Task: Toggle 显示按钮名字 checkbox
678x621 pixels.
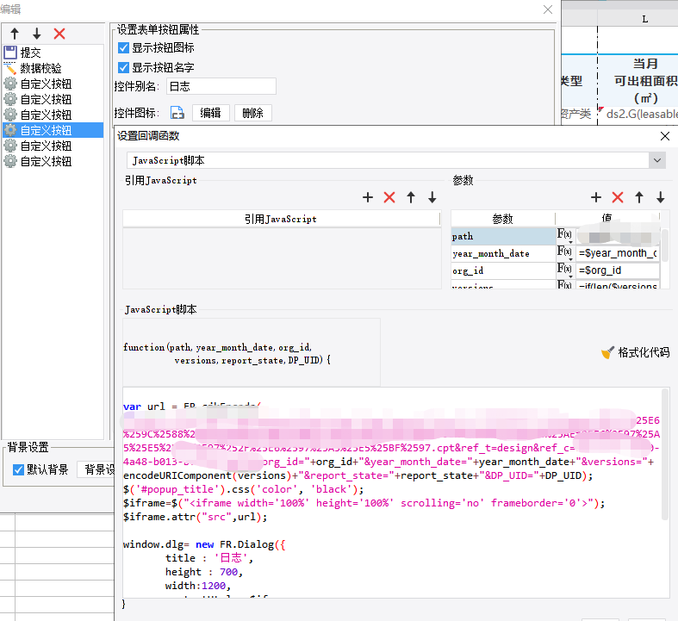Action: (123, 67)
